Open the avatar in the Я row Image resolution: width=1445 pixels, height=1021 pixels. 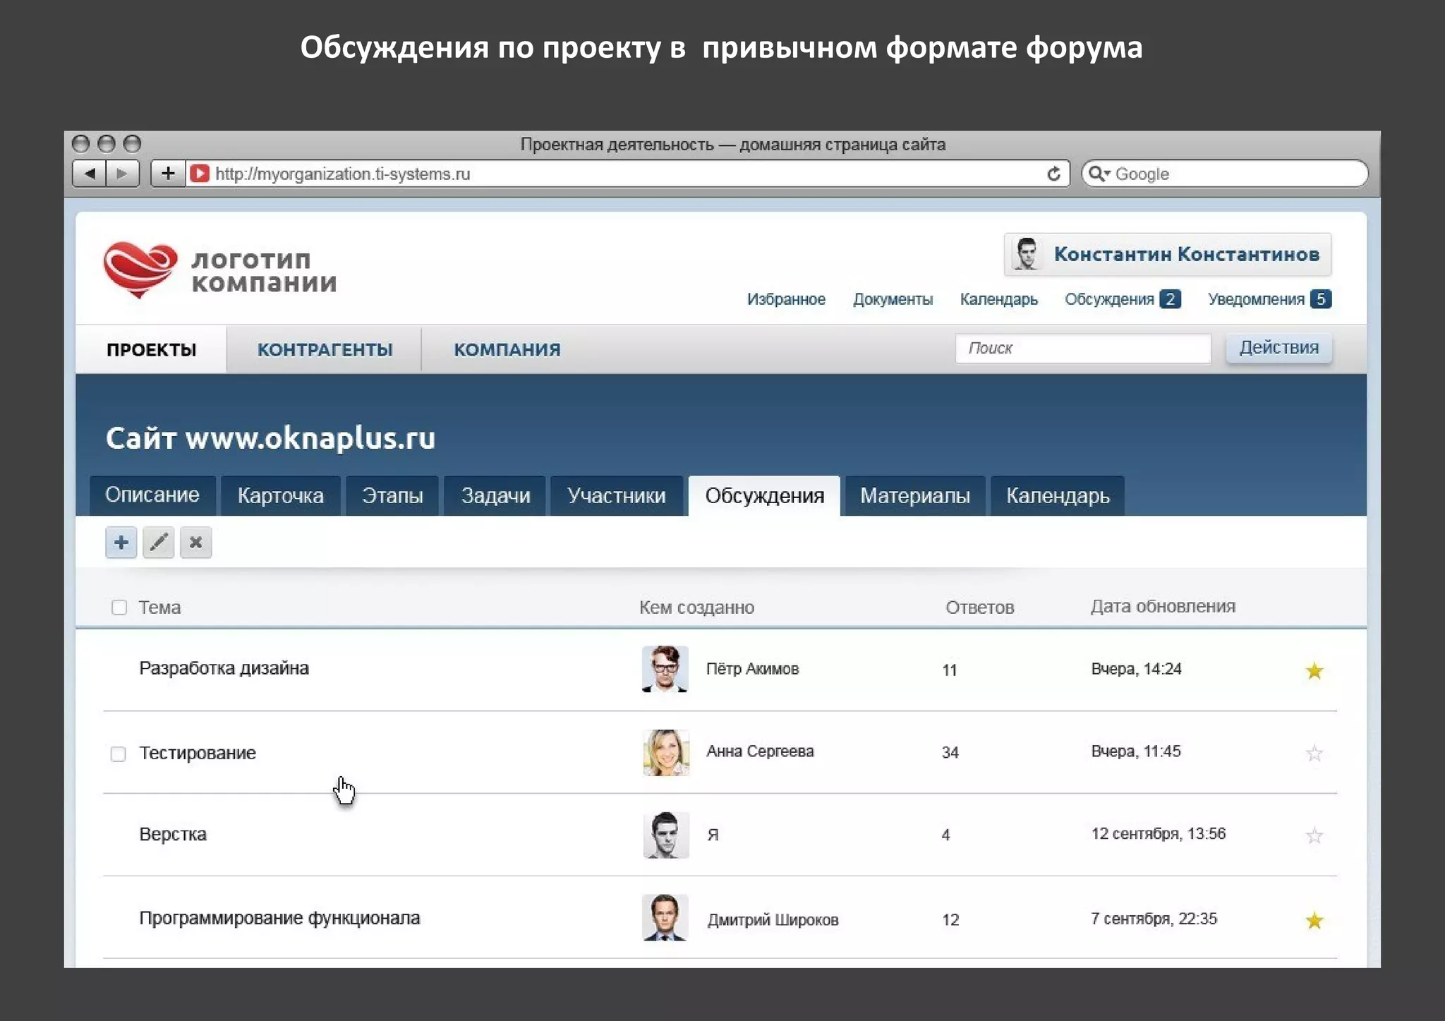click(x=665, y=835)
